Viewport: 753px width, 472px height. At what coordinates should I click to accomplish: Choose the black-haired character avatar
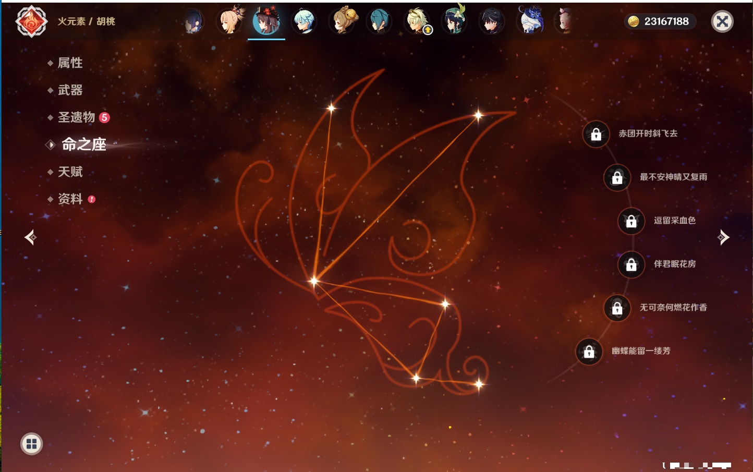pyautogui.click(x=492, y=21)
